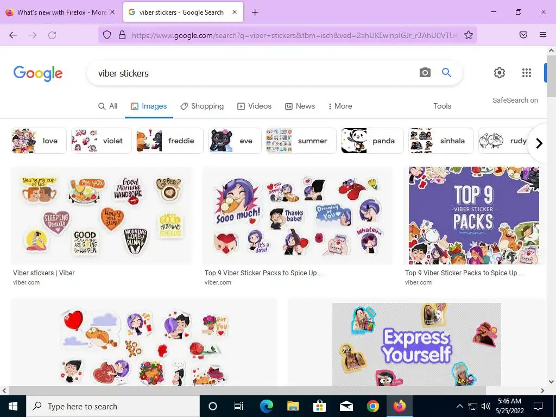Screen dimensions: 556x417
Task: Switch to the Shopping results tab
Action: [x=202, y=106]
